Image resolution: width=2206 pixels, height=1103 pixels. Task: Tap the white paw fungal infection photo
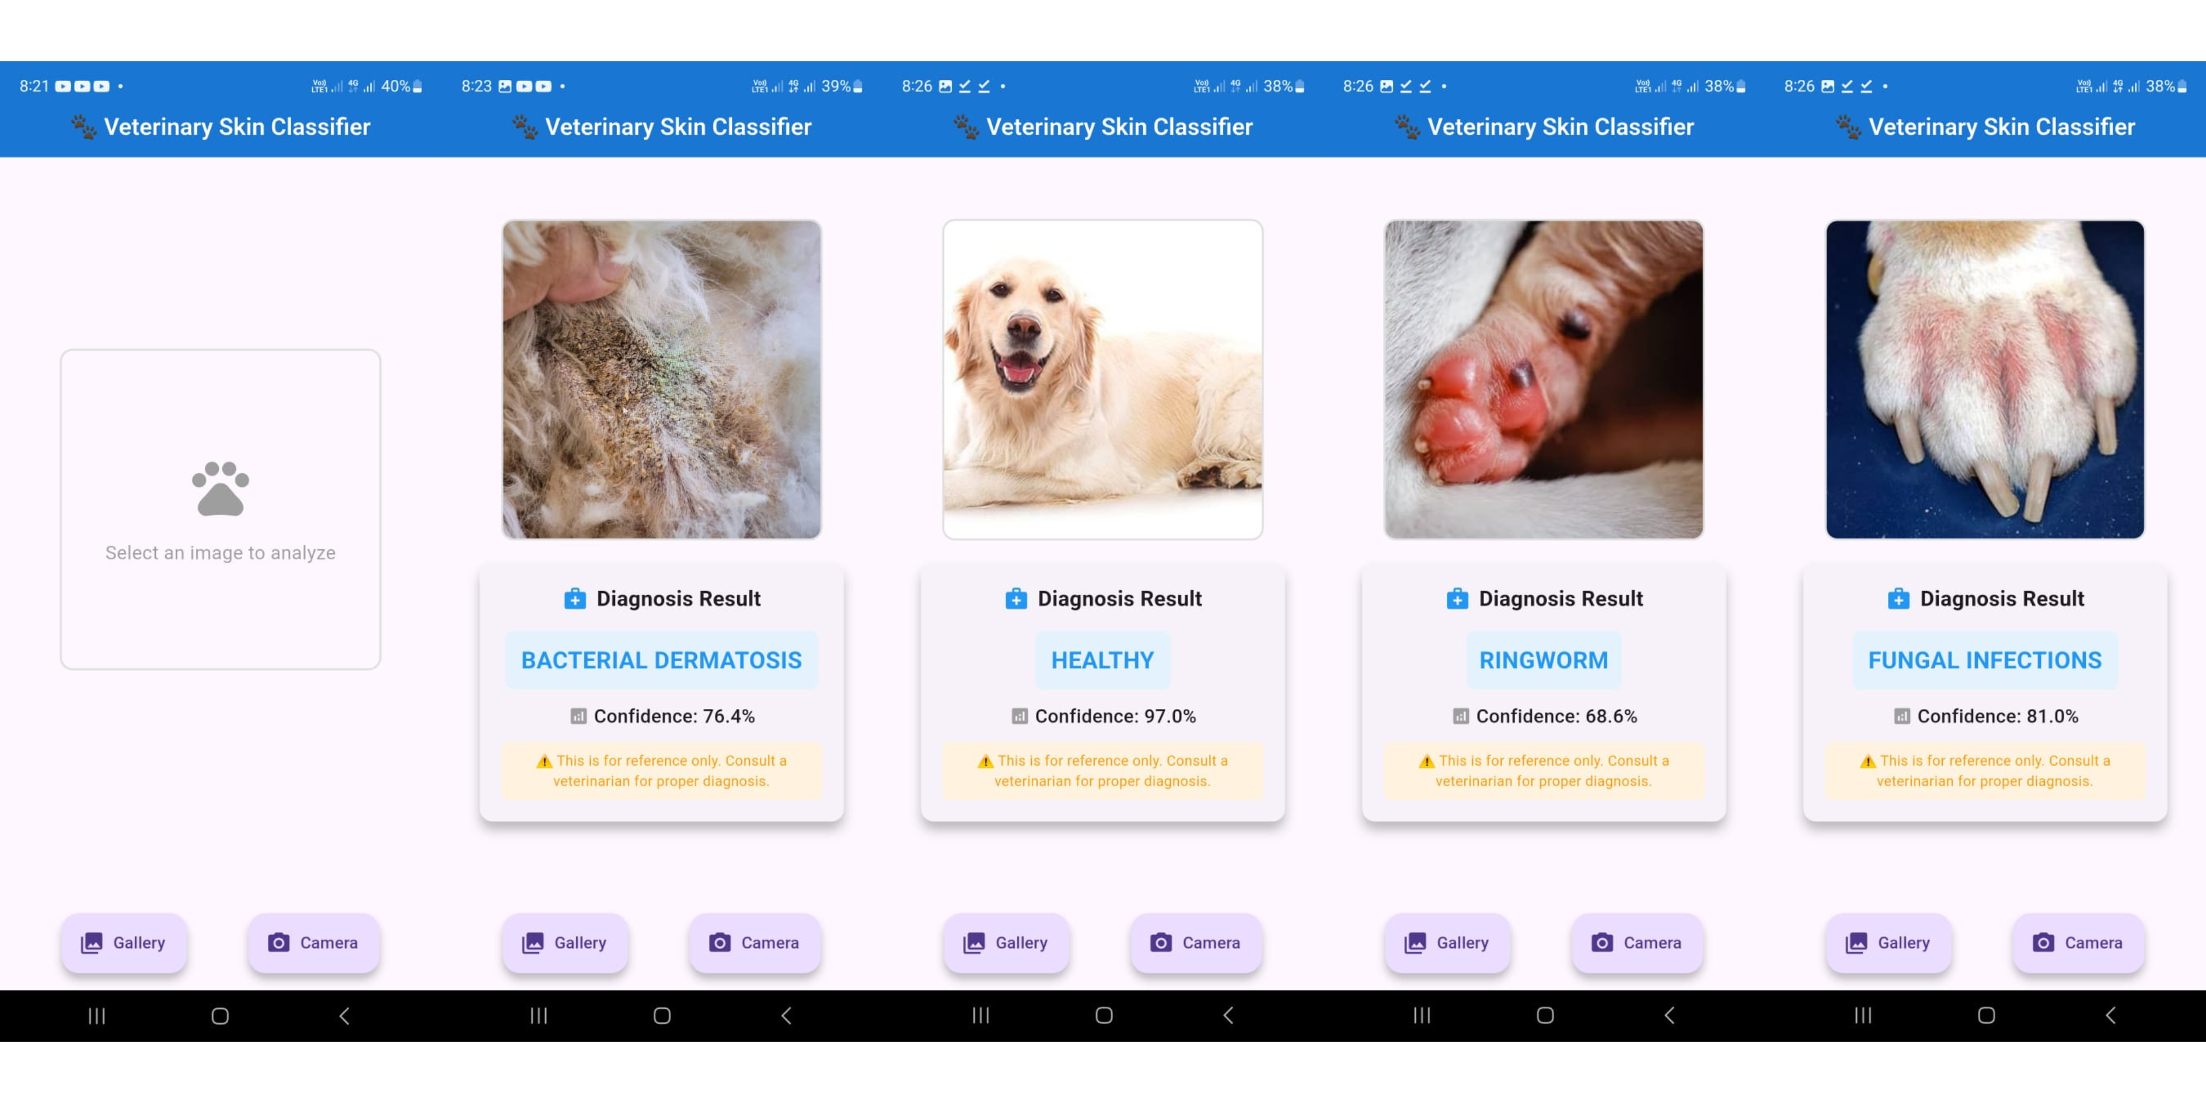[x=1985, y=379]
